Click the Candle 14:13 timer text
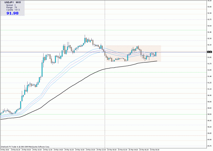Image resolution: width=213 pixels, height=151 pixels. point(13,10)
